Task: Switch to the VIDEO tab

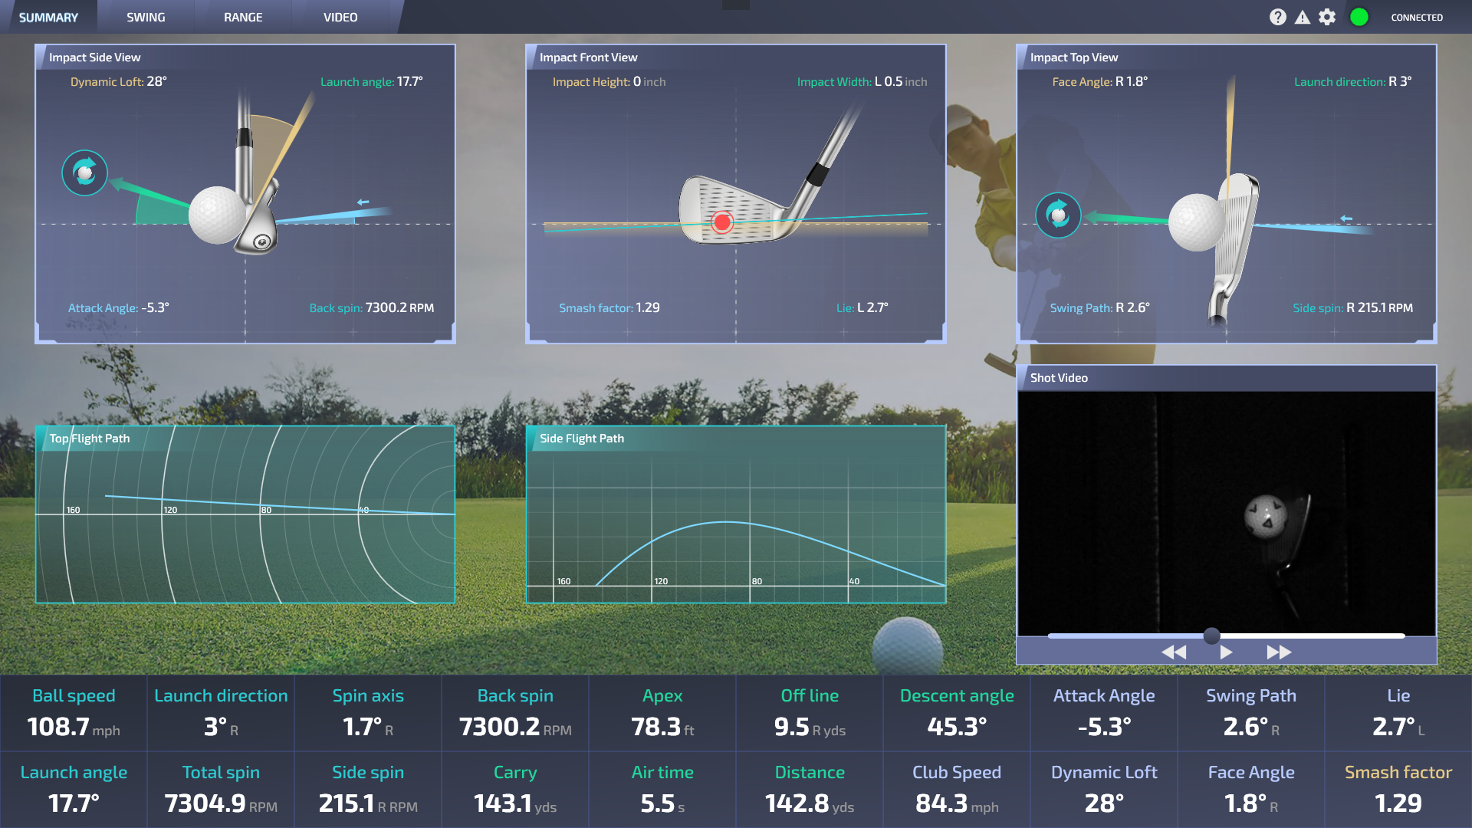Action: point(340,17)
